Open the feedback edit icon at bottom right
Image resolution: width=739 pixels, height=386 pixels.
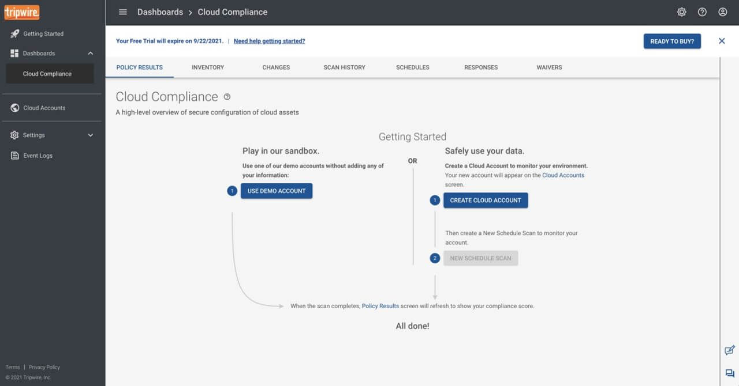point(729,350)
